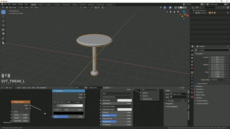Open the Modifier properties wrench tab
230x129 pixels.
pyautogui.click(x=192, y=76)
